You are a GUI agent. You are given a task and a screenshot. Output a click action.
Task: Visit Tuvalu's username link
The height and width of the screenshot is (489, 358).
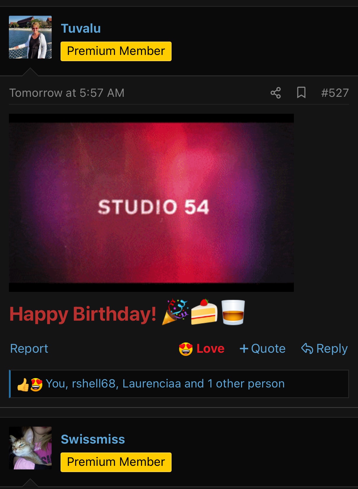coord(81,29)
